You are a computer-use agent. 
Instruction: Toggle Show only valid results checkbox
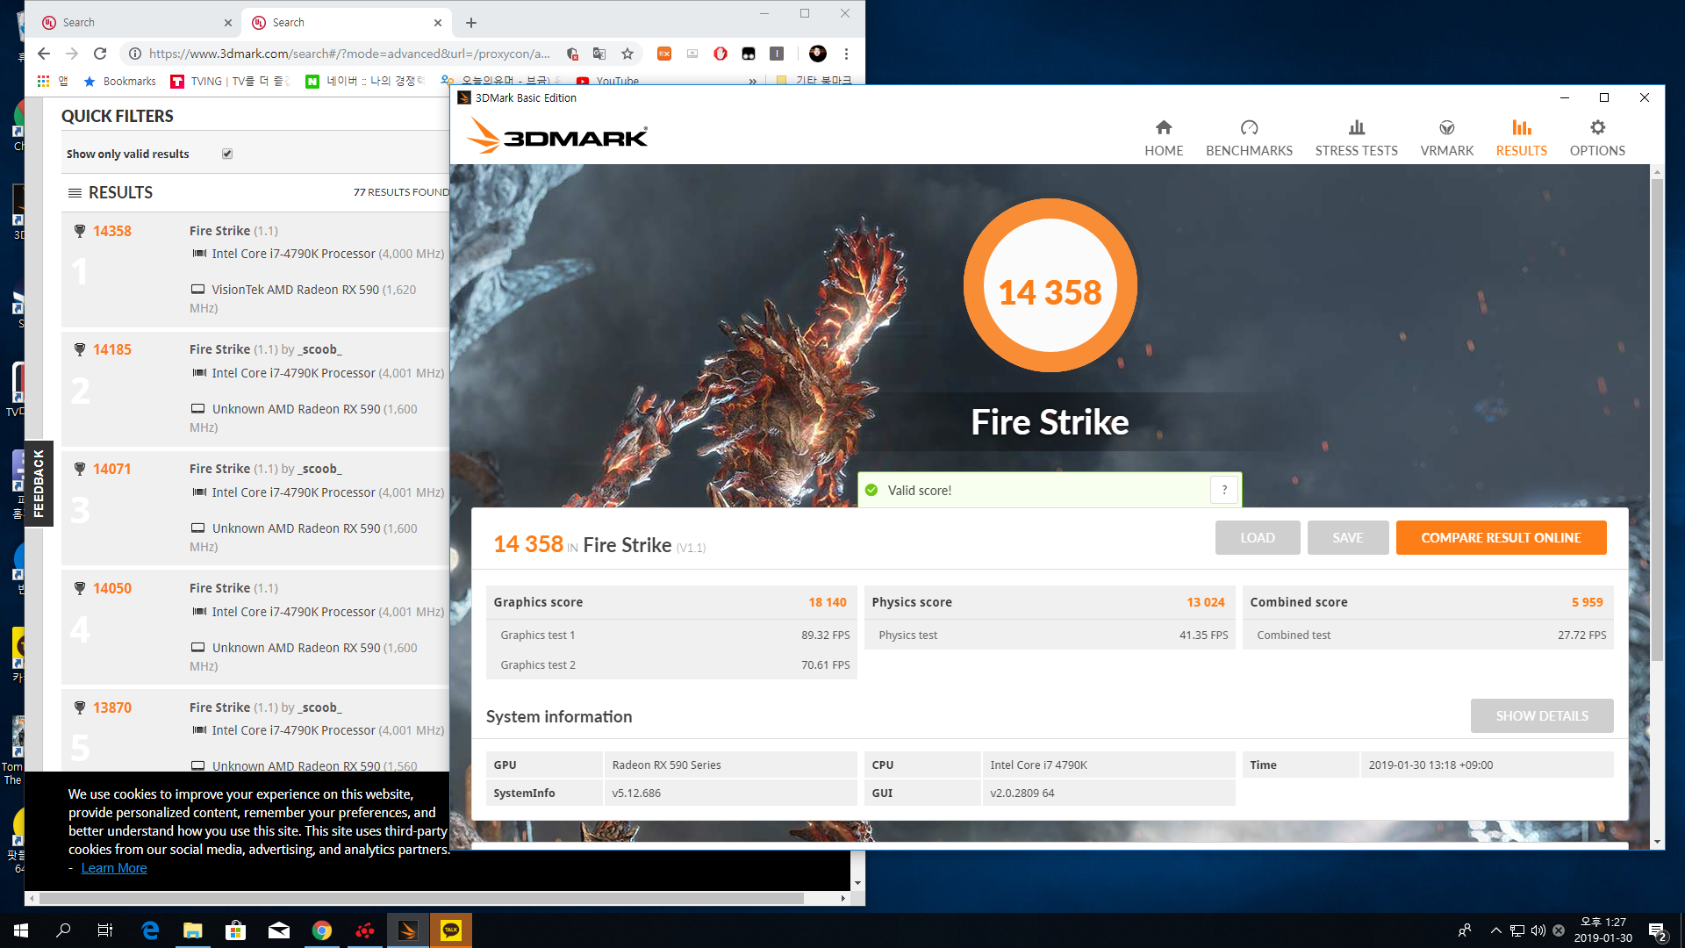pos(227,154)
